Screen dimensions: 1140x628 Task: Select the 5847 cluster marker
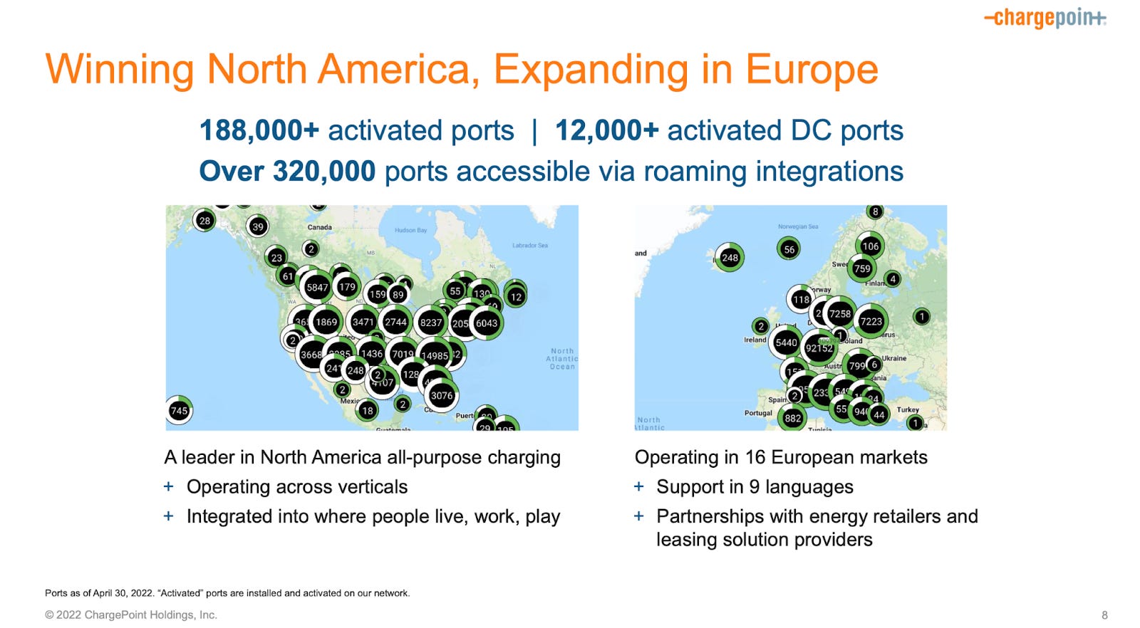click(x=317, y=288)
